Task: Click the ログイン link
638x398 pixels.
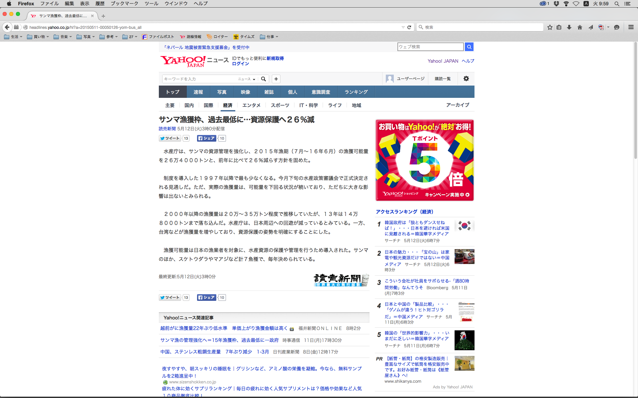Action: [240, 64]
